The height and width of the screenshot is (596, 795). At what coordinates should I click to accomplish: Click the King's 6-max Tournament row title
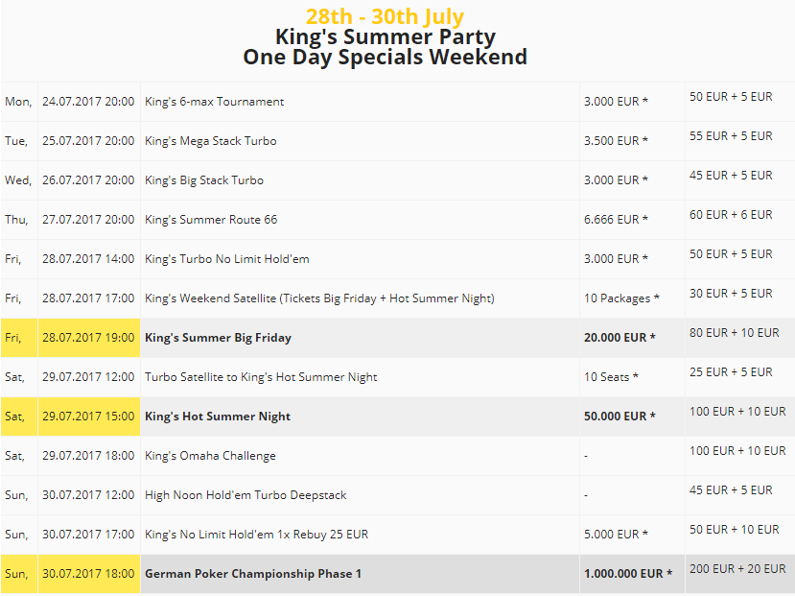pos(214,102)
